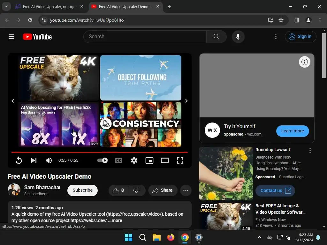Share the video

point(163,190)
